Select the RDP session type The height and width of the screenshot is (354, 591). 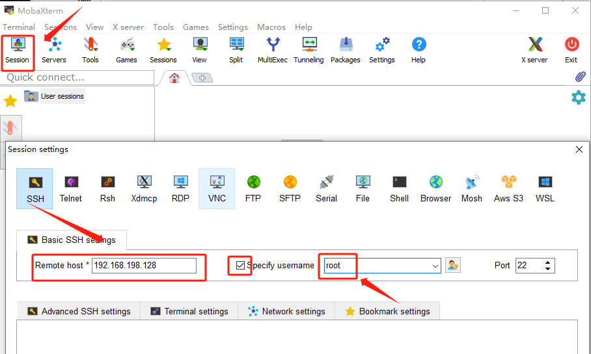click(x=180, y=189)
